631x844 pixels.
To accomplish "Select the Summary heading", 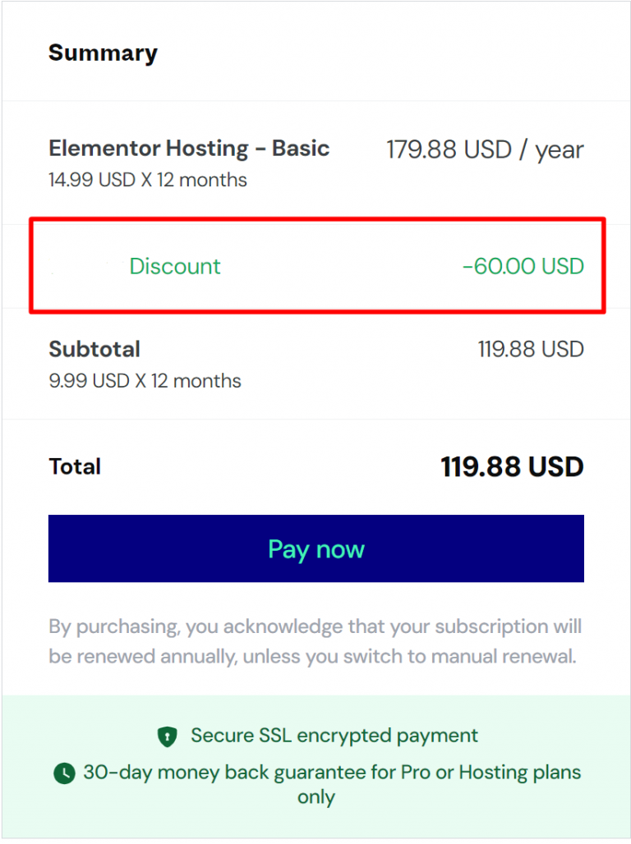I will (103, 54).
